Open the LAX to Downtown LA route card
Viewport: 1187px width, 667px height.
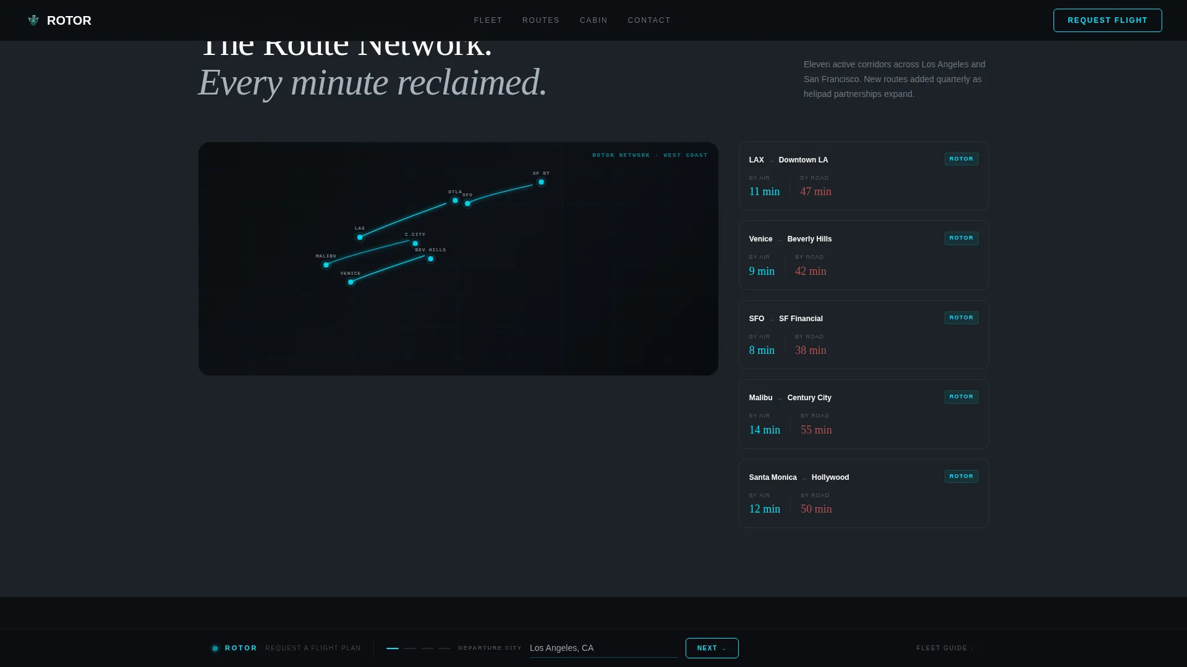click(x=864, y=176)
